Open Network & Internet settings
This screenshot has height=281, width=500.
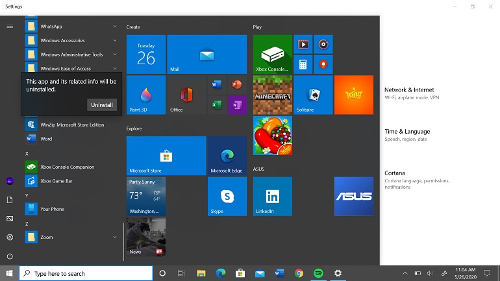409,90
